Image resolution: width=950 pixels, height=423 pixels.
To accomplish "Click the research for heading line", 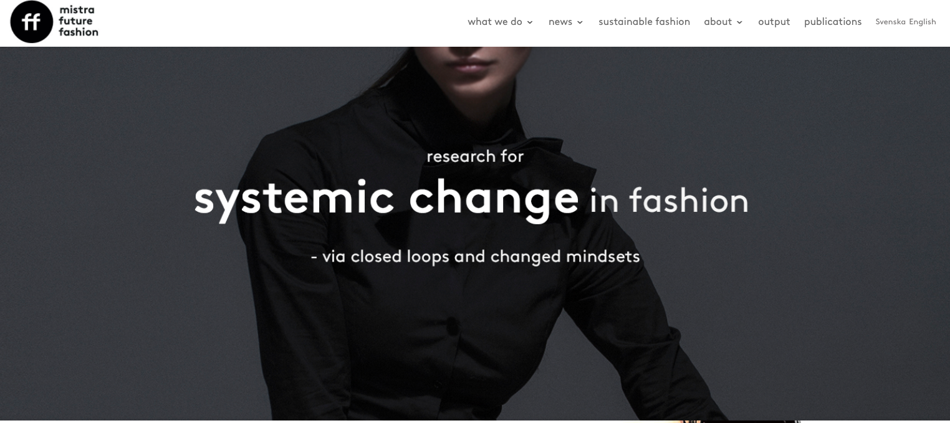I will [x=475, y=156].
